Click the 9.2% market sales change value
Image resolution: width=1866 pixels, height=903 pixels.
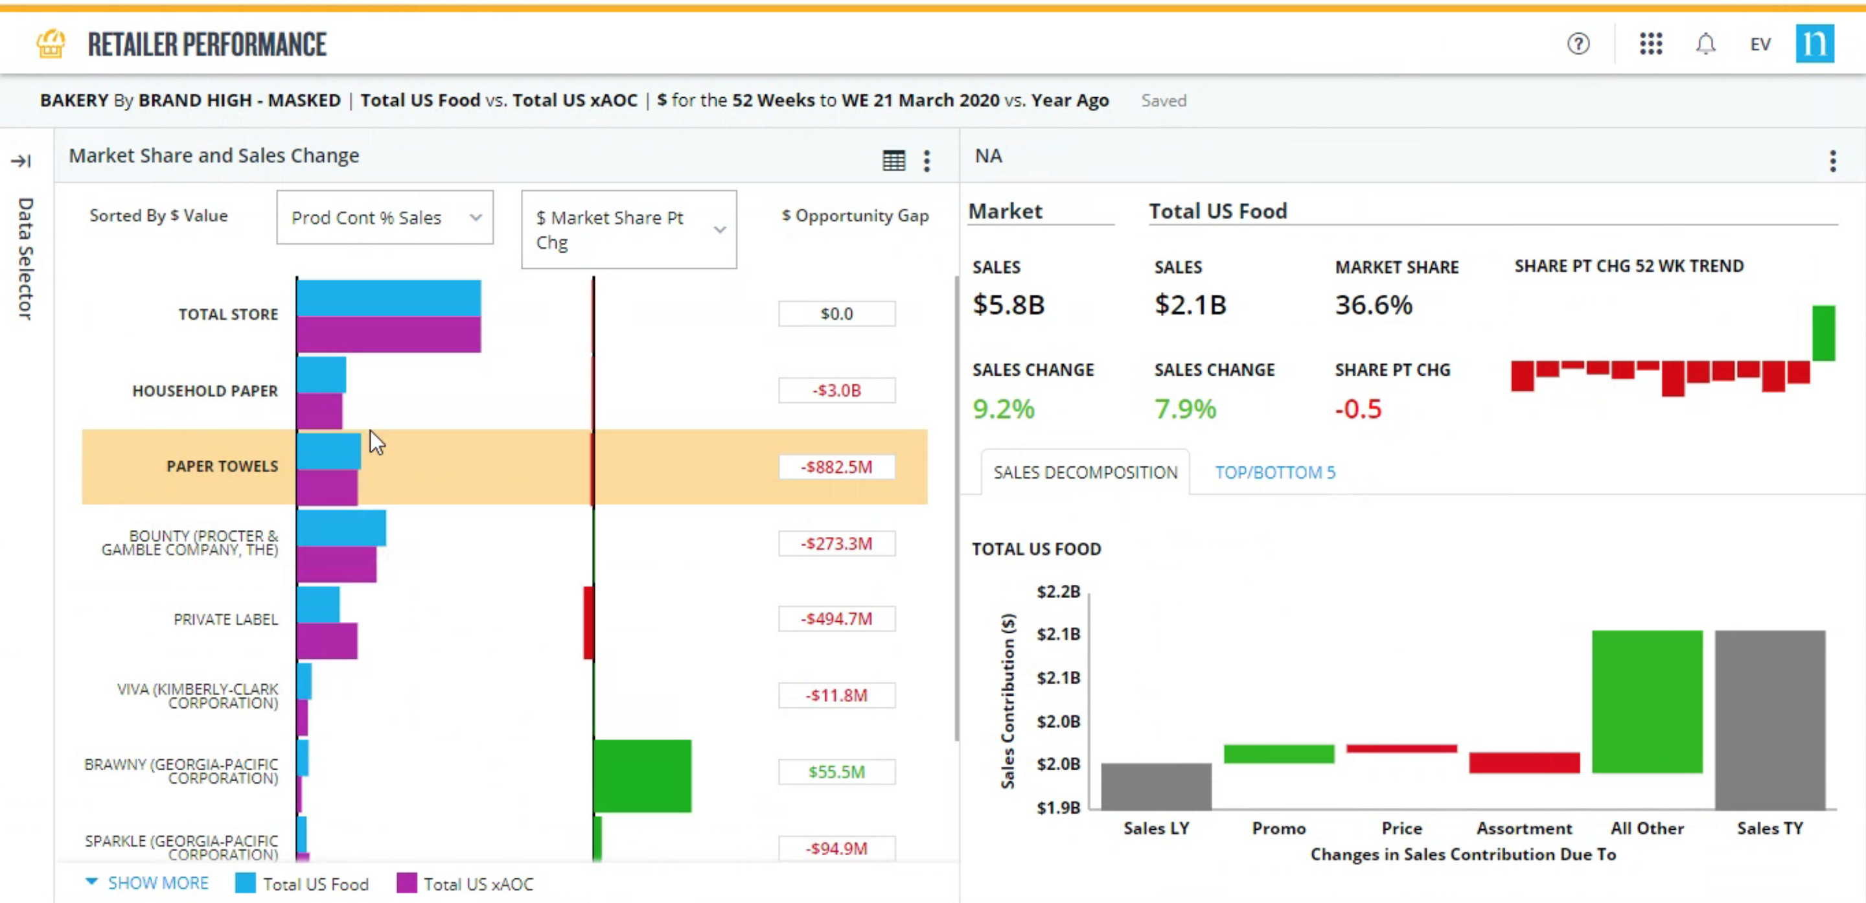(1003, 409)
